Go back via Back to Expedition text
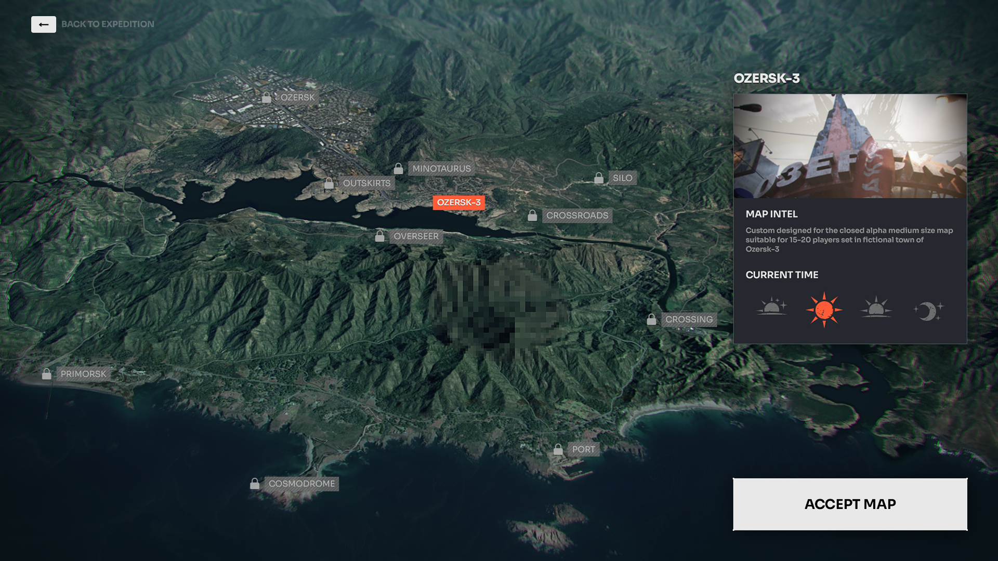The height and width of the screenshot is (561, 998). (108, 24)
